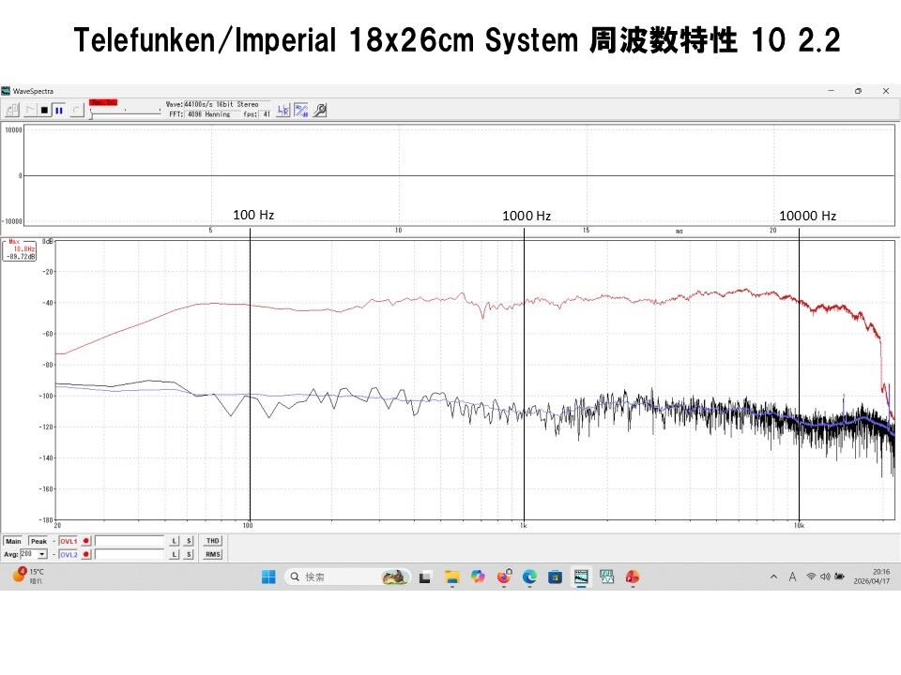Click the volume speaker tray icon
This screenshot has width=901, height=675.
(825, 577)
